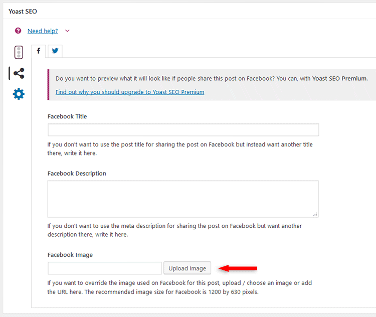Click the 'Facebook Description' label
376x317 pixels.
77,174
